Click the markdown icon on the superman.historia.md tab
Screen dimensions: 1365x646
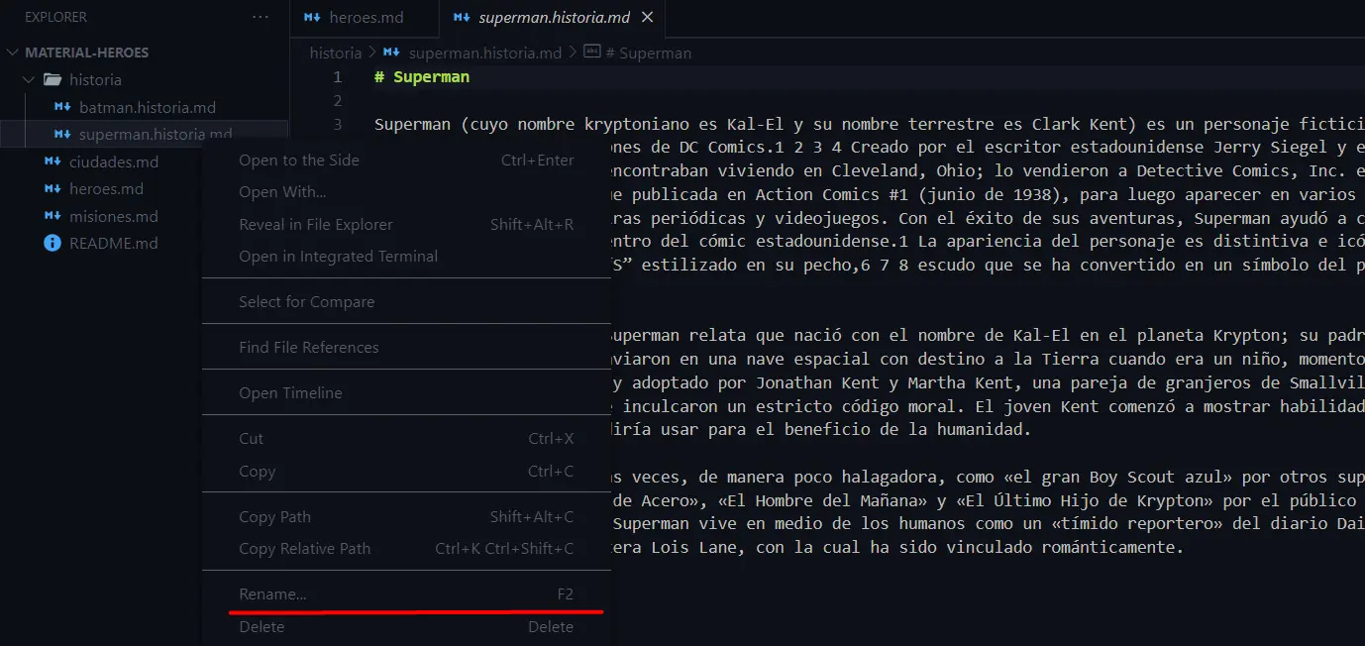click(460, 17)
